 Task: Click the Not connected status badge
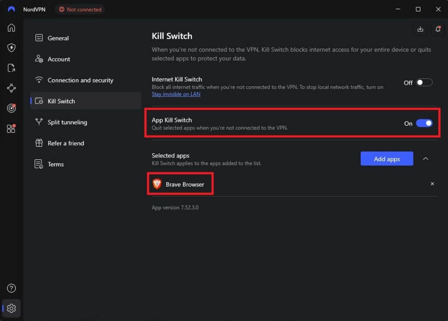pos(80,9)
